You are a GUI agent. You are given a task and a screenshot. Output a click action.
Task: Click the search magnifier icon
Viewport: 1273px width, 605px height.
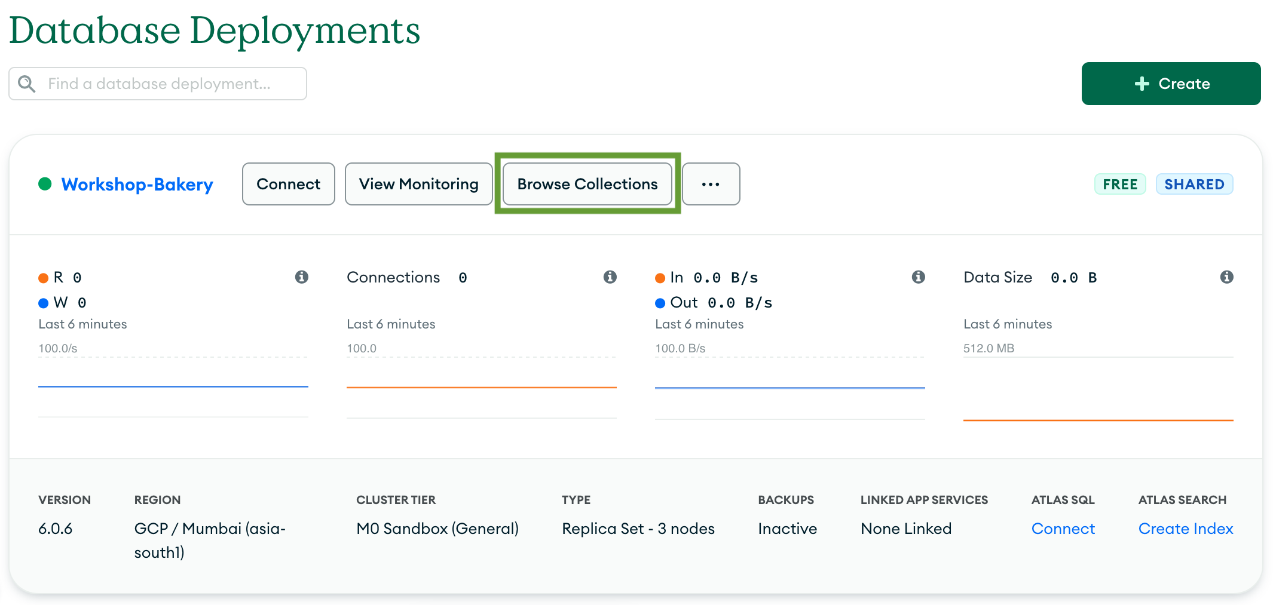[x=27, y=84]
